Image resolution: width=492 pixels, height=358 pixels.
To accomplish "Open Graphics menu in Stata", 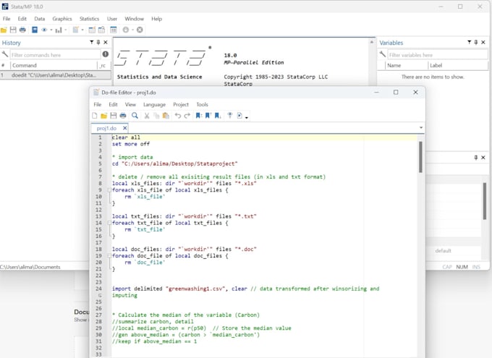I will click(62, 19).
